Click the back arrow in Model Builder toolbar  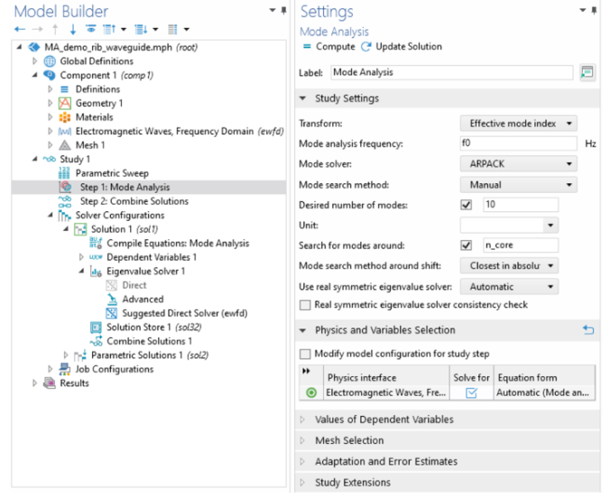click(20, 29)
